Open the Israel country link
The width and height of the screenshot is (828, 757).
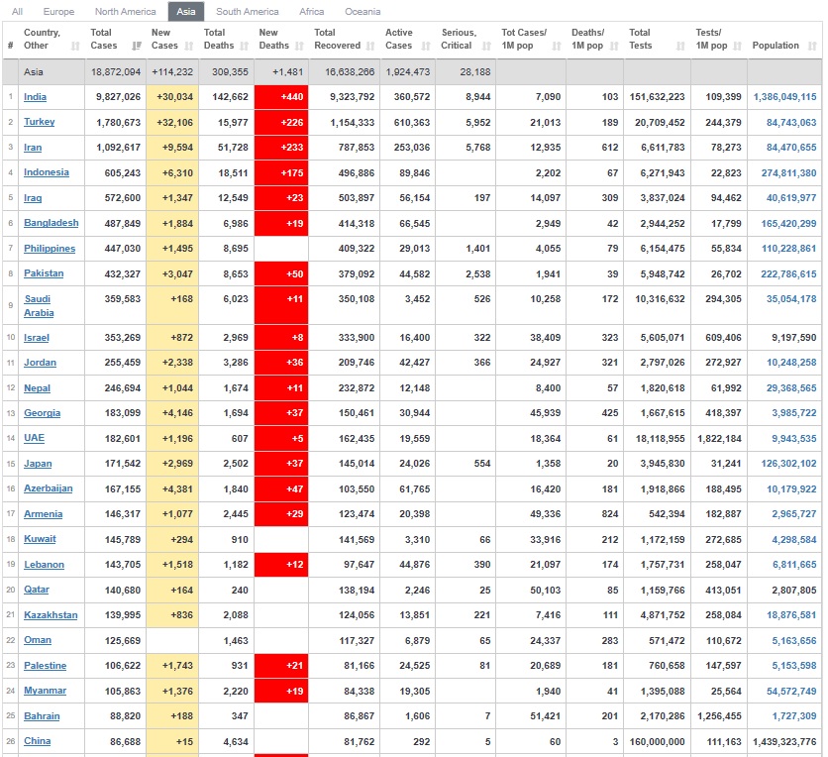37,338
